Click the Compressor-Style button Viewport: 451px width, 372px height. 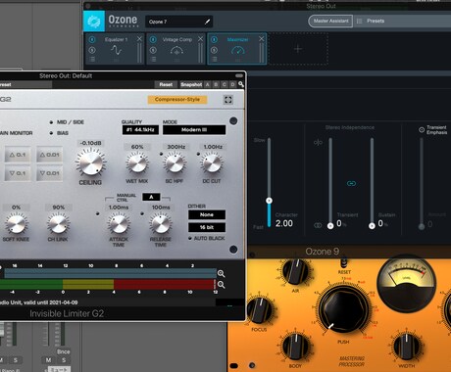177,100
